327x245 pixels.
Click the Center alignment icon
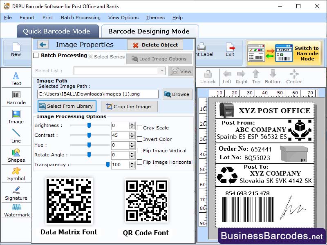click(294, 76)
